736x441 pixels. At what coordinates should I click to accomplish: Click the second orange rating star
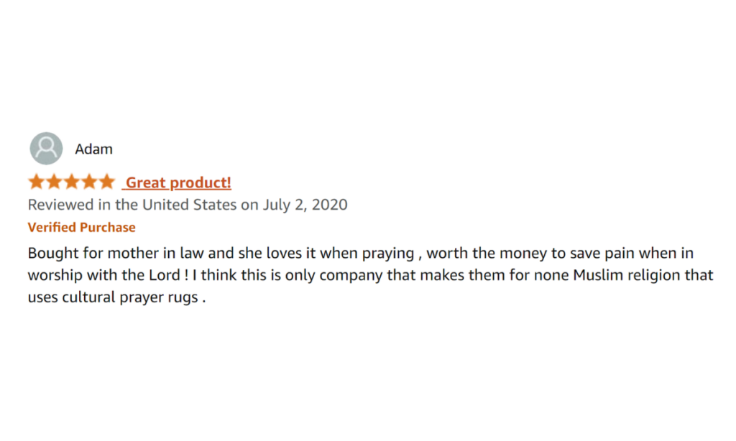click(54, 182)
